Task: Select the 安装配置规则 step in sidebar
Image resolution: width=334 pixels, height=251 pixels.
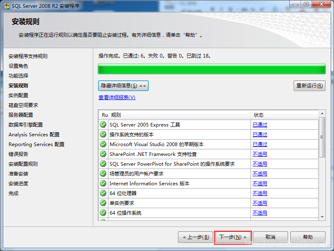Action: click(x=23, y=164)
